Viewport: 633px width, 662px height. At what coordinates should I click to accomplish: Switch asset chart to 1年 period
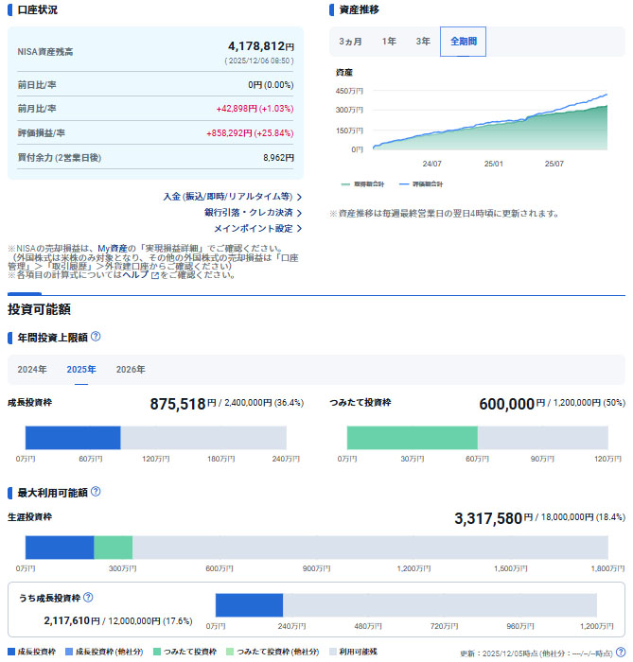tap(389, 42)
